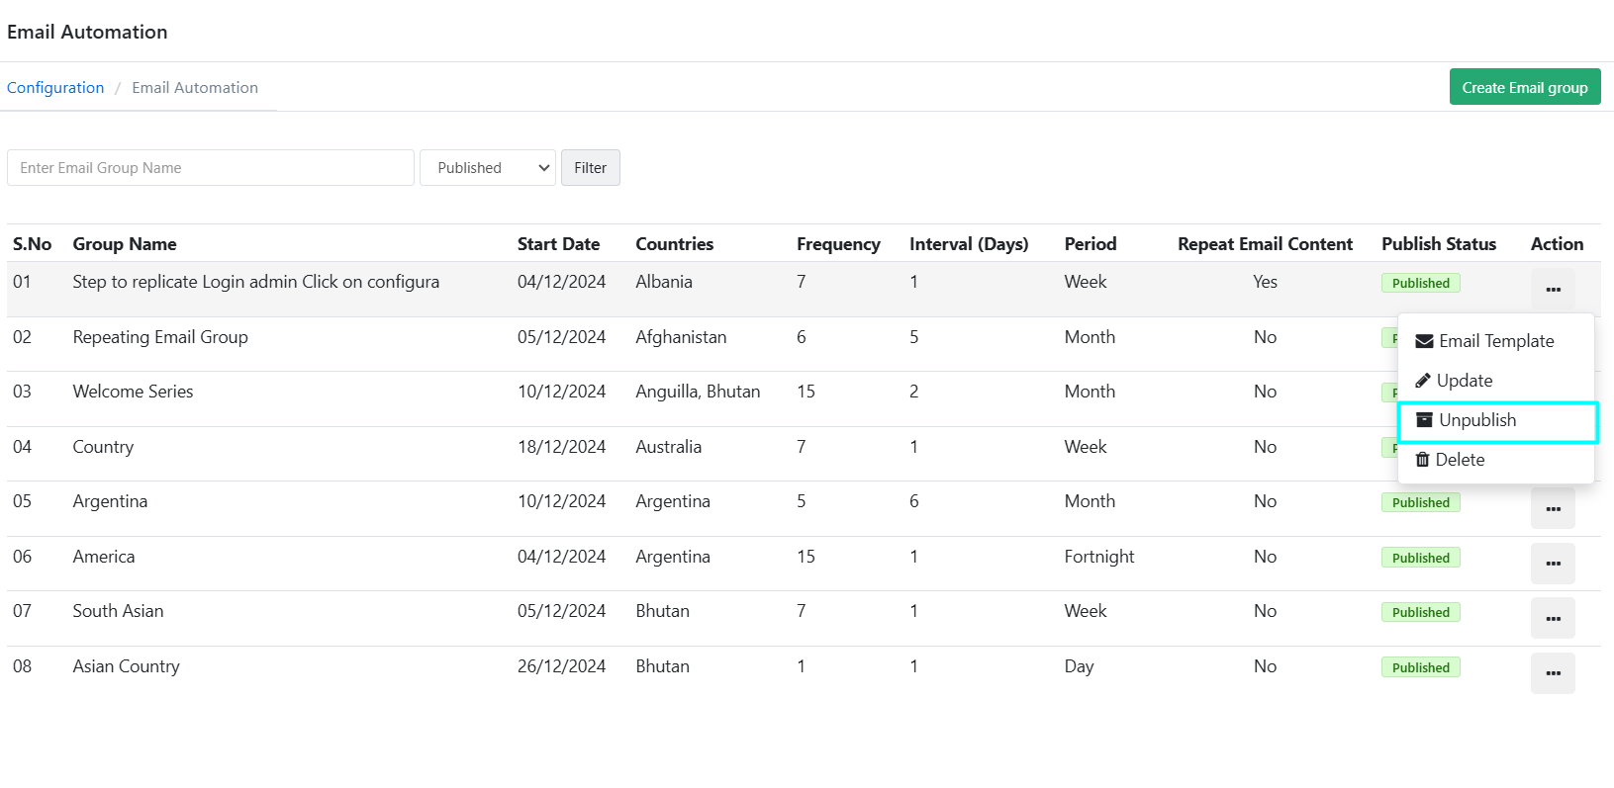Focus the Enter Email Group Name field
This screenshot has width=1614, height=788.
210,168
